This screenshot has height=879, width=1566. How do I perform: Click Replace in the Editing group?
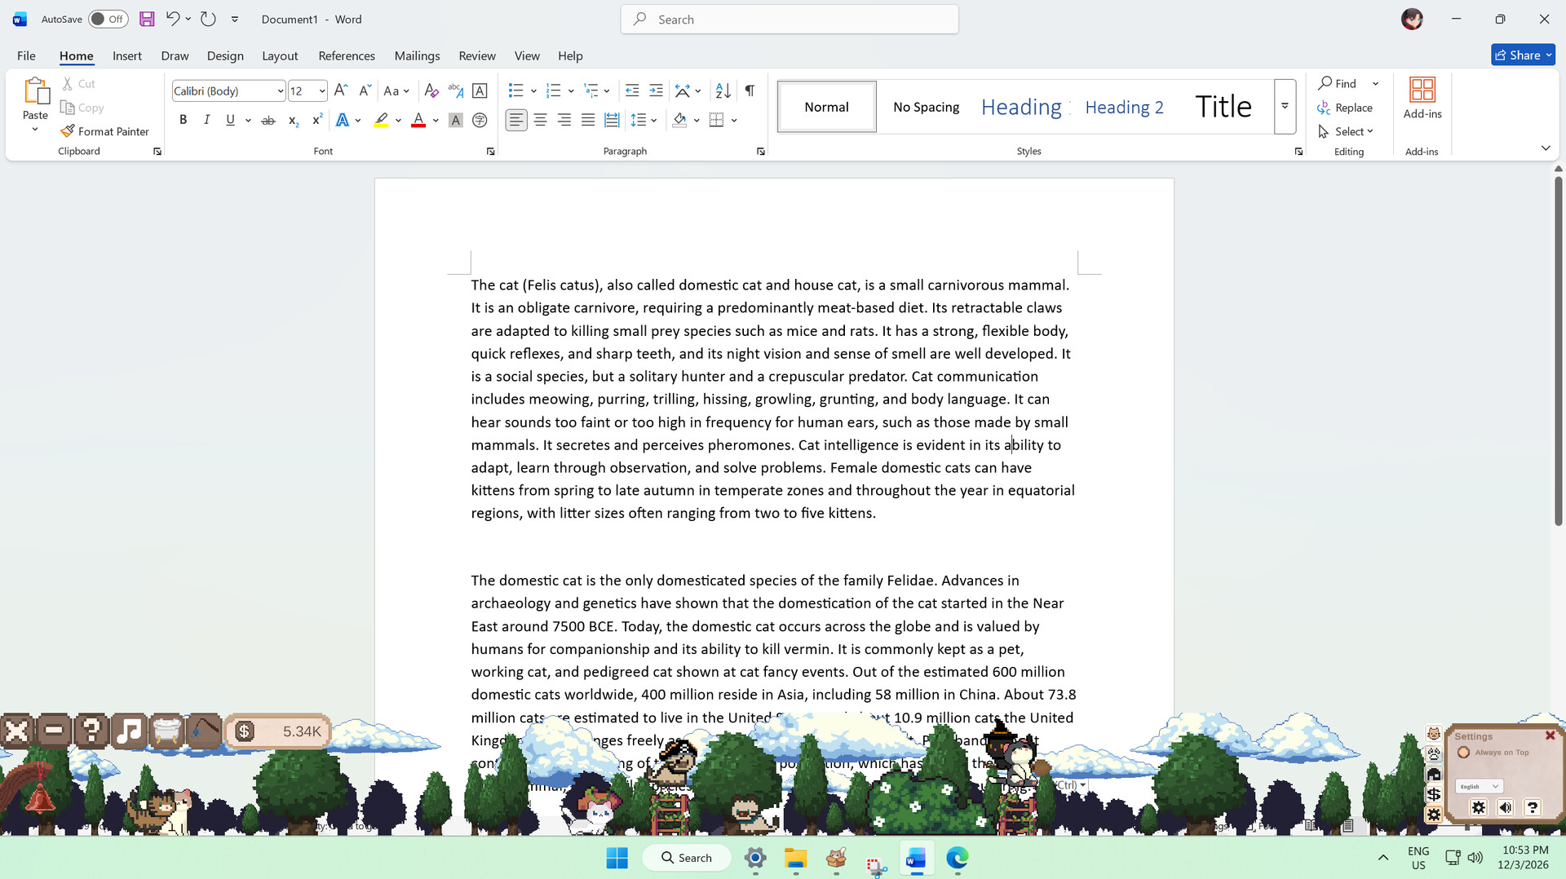(1345, 108)
